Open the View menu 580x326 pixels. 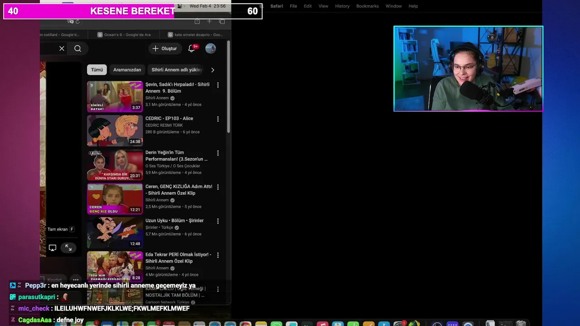(x=323, y=6)
